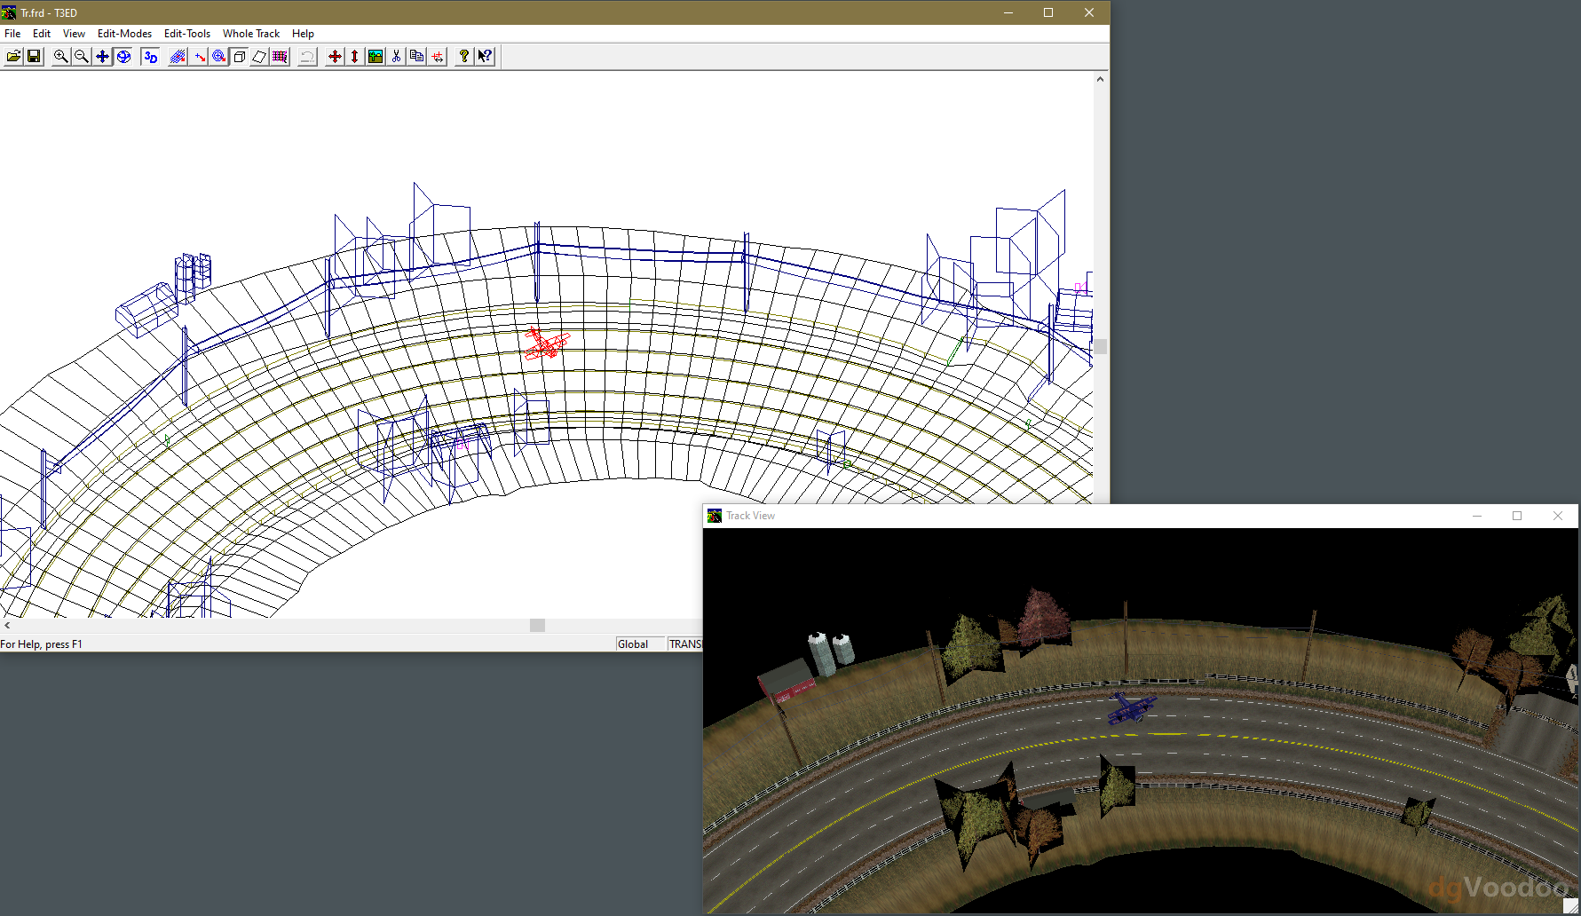Save the track with the floppy disk icon
This screenshot has width=1581, height=916.
click(x=34, y=57)
